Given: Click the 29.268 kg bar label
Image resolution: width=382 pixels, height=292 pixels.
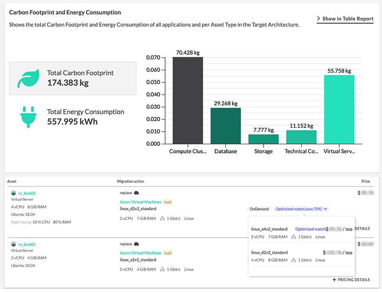Looking at the screenshot, I should coord(226,103).
